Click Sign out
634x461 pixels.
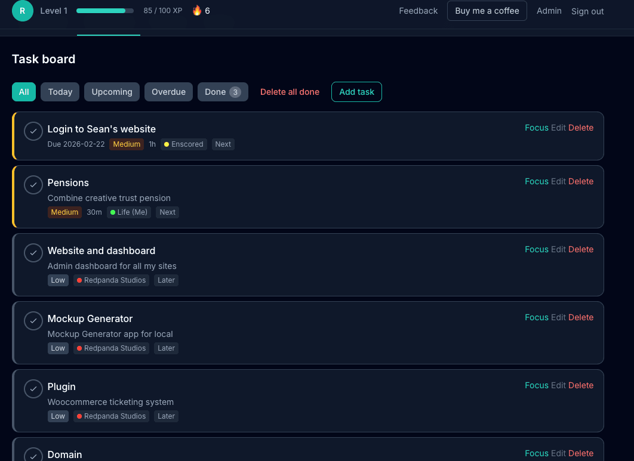click(587, 11)
